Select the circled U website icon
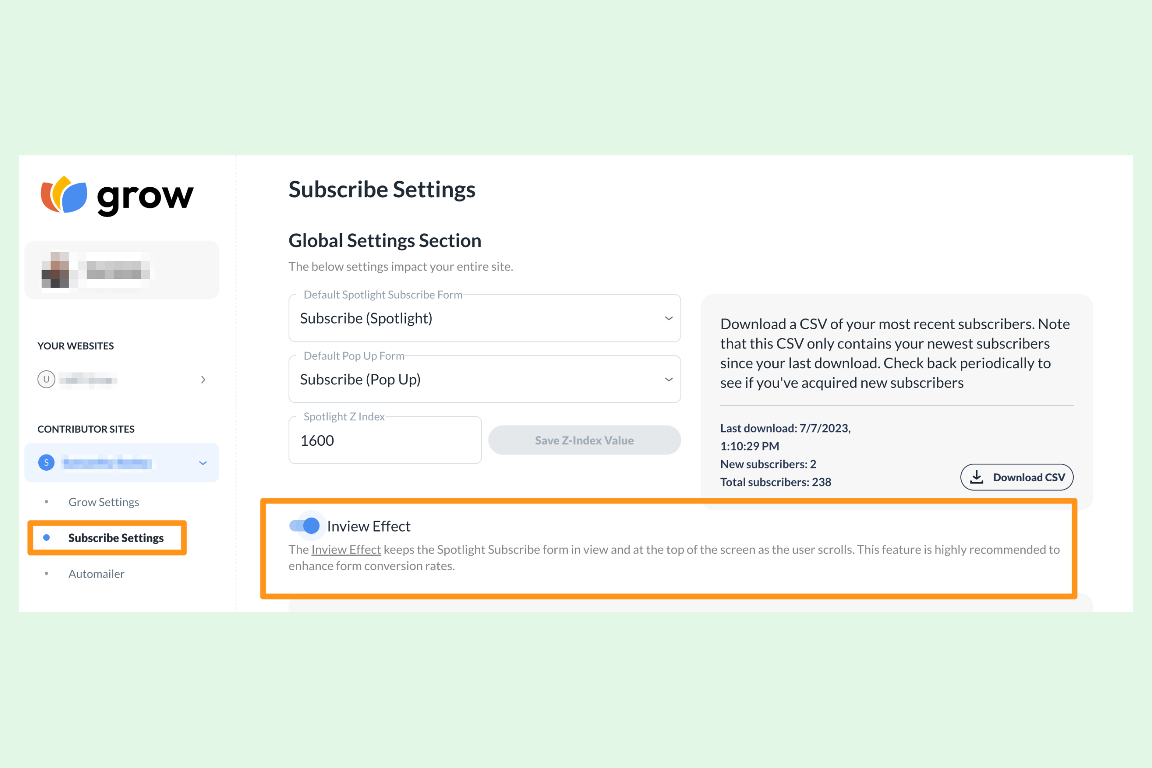Screen dimensions: 1152x768 pyautogui.click(x=46, y=379)
